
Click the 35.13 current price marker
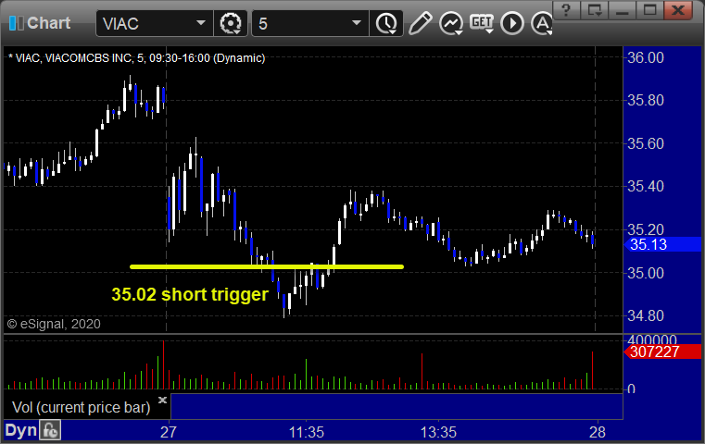(x=663, y=245)
